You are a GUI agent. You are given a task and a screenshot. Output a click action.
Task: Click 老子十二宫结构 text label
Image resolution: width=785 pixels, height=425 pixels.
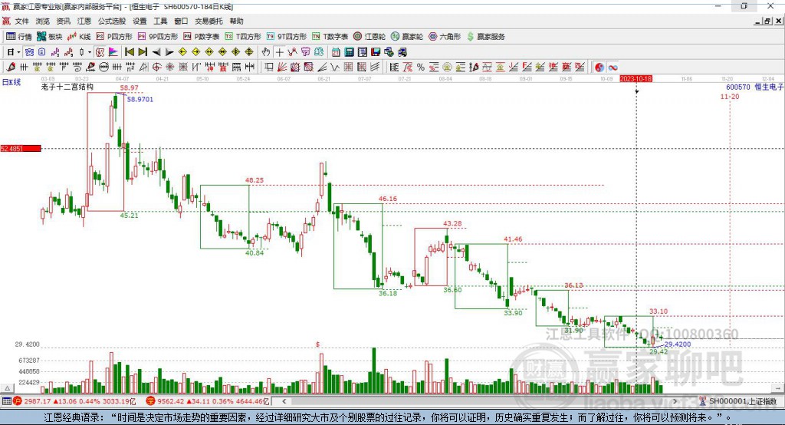tap(67, 87)
